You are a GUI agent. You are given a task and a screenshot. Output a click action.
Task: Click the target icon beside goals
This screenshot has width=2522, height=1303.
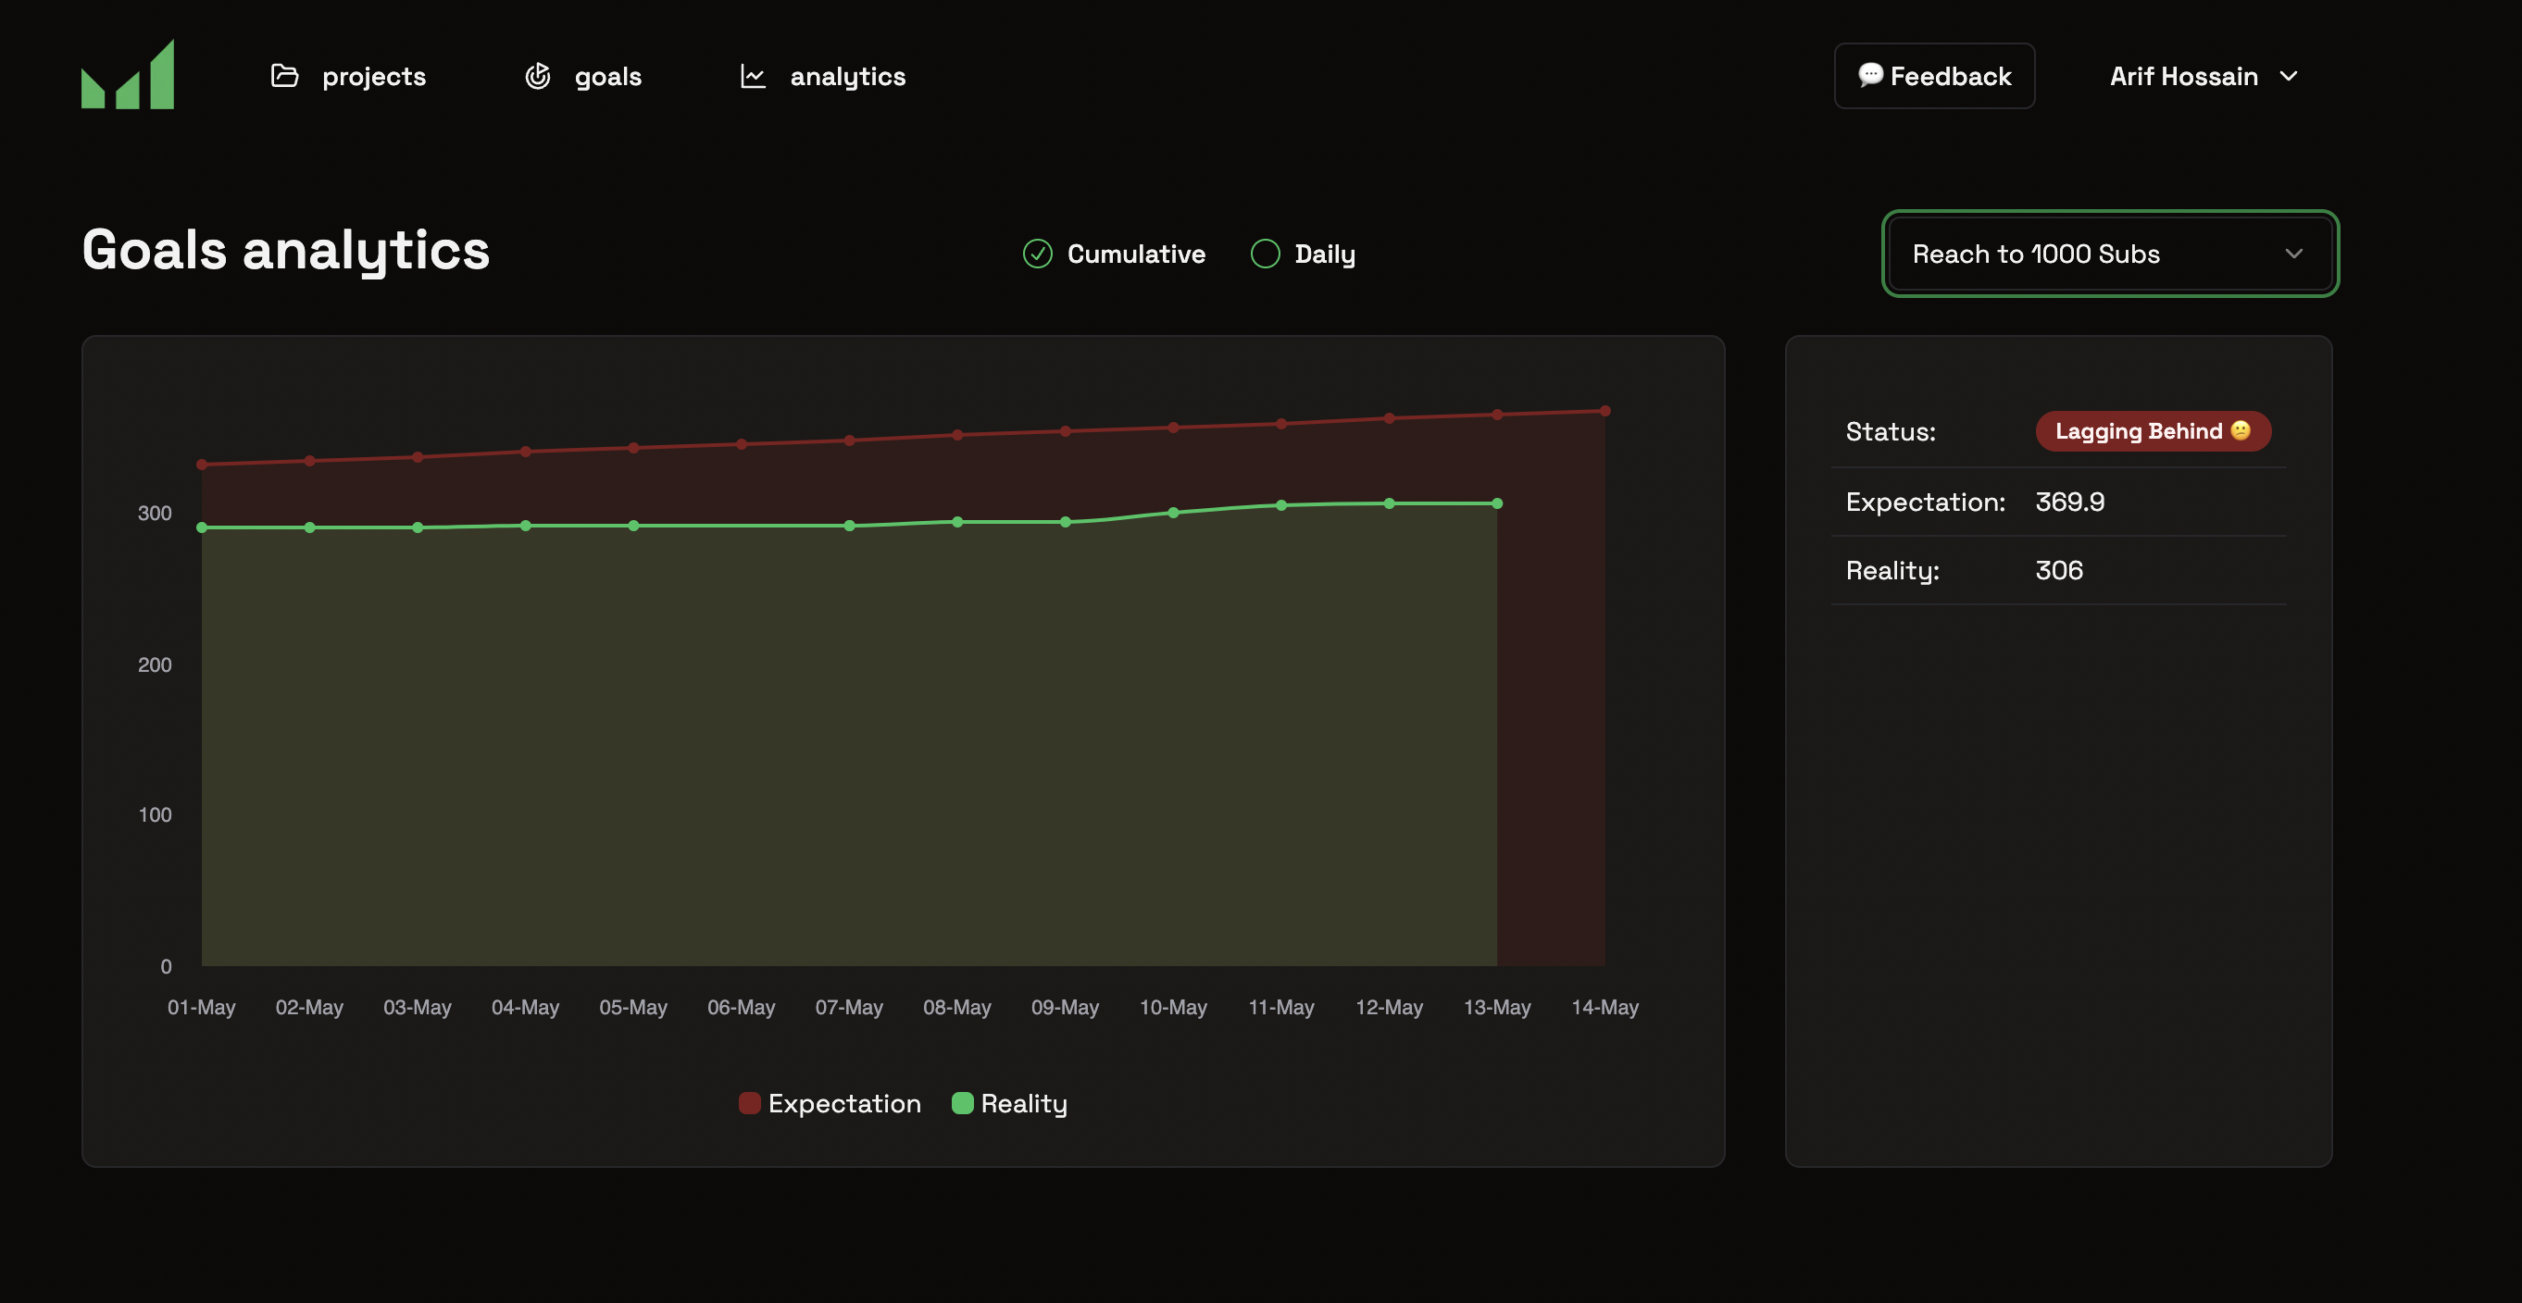[x=538, y=75]
